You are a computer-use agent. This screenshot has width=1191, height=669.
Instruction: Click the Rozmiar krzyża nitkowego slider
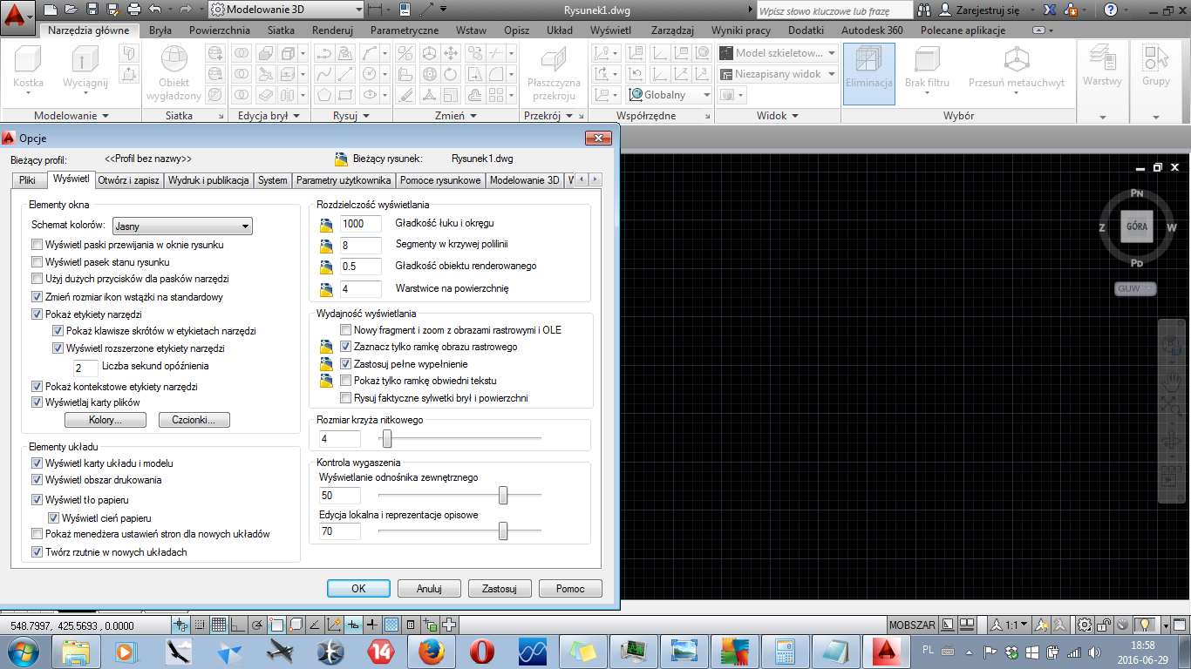385,438
